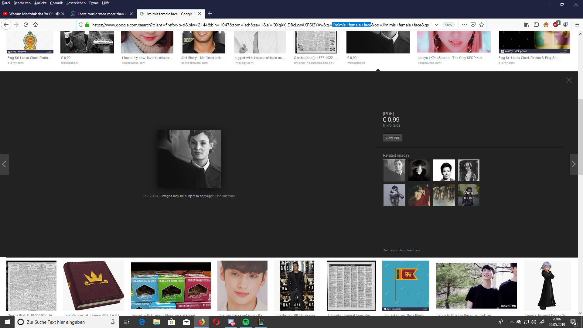Image resolution: width=583 pixels, height=328 pixels.
Task: Click the Send feedback link
Action: [409, 250]
